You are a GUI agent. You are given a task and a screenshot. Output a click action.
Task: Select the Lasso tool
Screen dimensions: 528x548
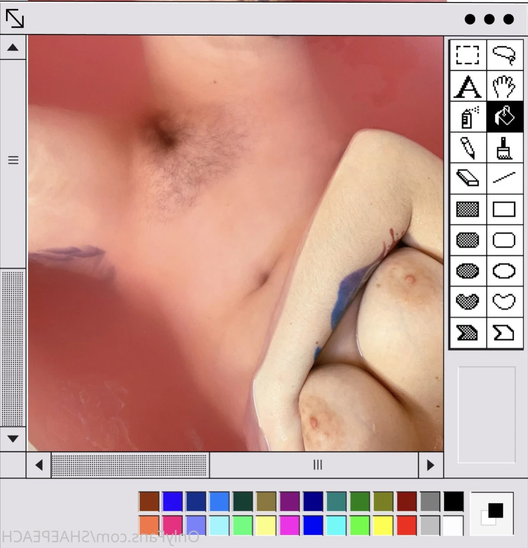coord(504,55)
